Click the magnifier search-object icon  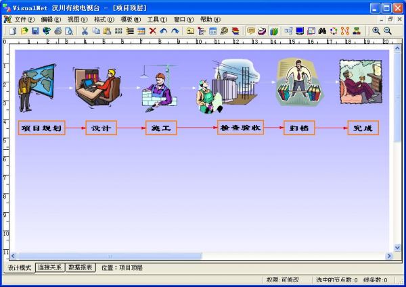point(224,31)
